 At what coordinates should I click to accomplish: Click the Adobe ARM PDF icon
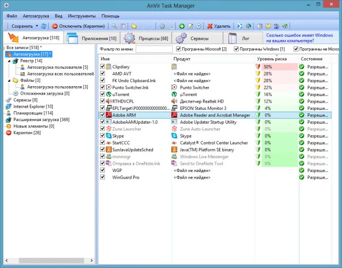109,115
